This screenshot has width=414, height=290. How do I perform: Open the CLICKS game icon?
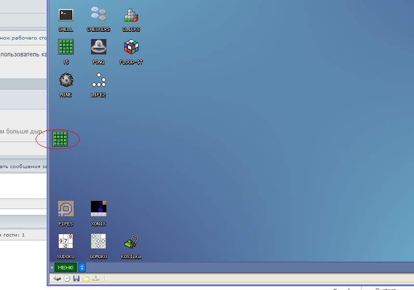tap(131, 15)
